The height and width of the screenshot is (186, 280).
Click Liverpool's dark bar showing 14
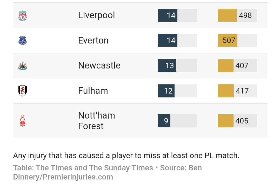(168, 15)
